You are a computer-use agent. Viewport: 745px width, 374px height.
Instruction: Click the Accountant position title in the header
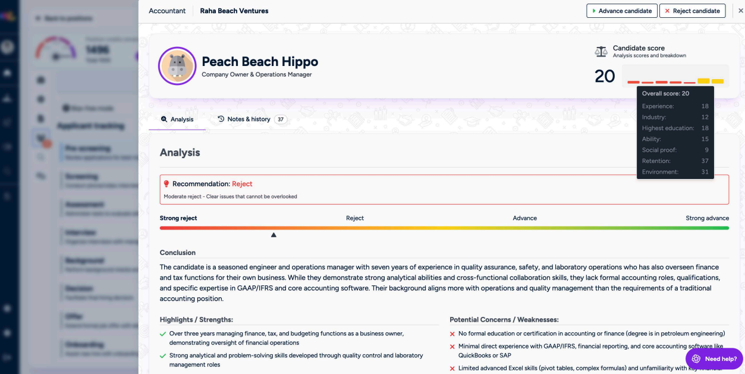click(167, 11)
